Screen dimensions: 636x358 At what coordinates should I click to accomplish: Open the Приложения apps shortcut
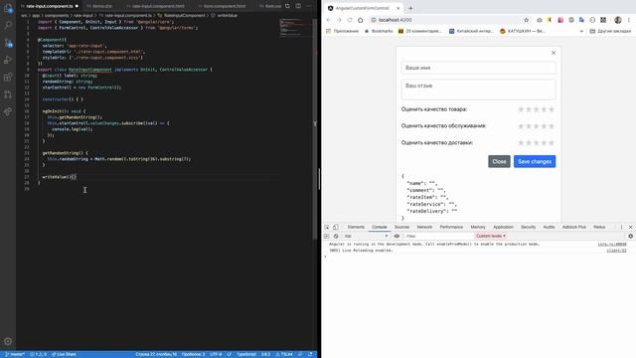(x=342, y=31)
